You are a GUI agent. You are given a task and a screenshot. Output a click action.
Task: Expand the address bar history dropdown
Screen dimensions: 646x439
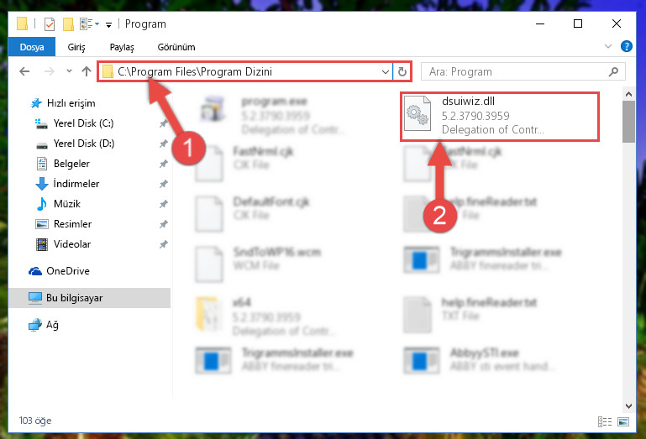click(x=386, y=71)
